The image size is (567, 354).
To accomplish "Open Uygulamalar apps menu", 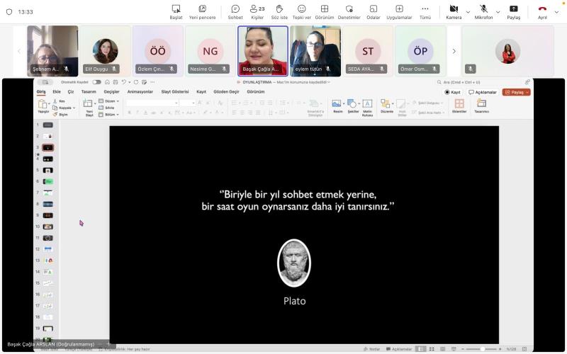I will [x=399, y=11].
